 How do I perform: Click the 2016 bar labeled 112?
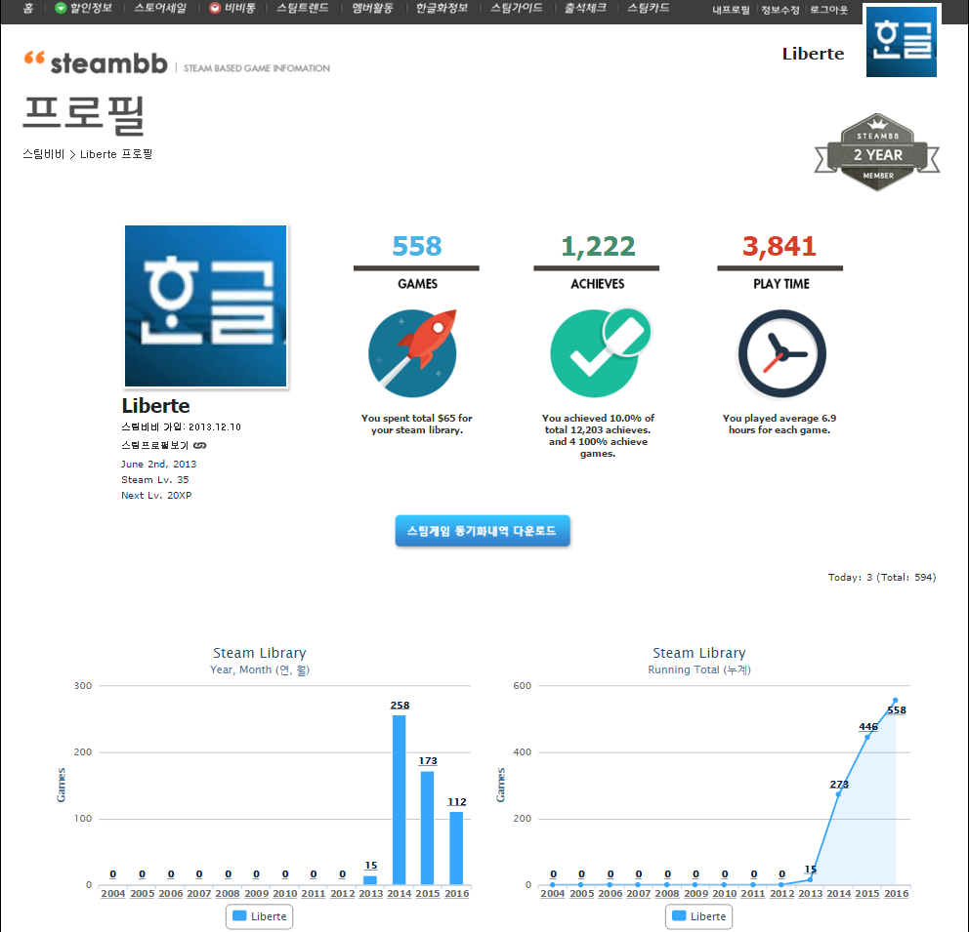(456, 848)
